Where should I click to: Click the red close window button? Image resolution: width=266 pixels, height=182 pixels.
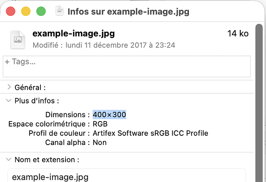10,11
